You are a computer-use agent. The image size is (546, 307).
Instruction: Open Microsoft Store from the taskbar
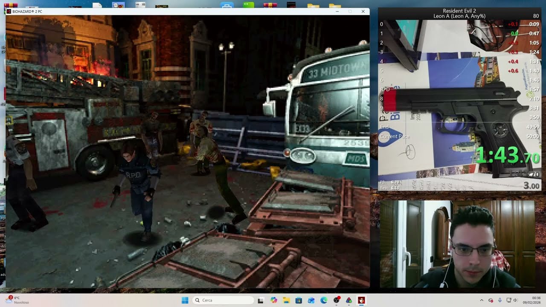tap(299, 300)
